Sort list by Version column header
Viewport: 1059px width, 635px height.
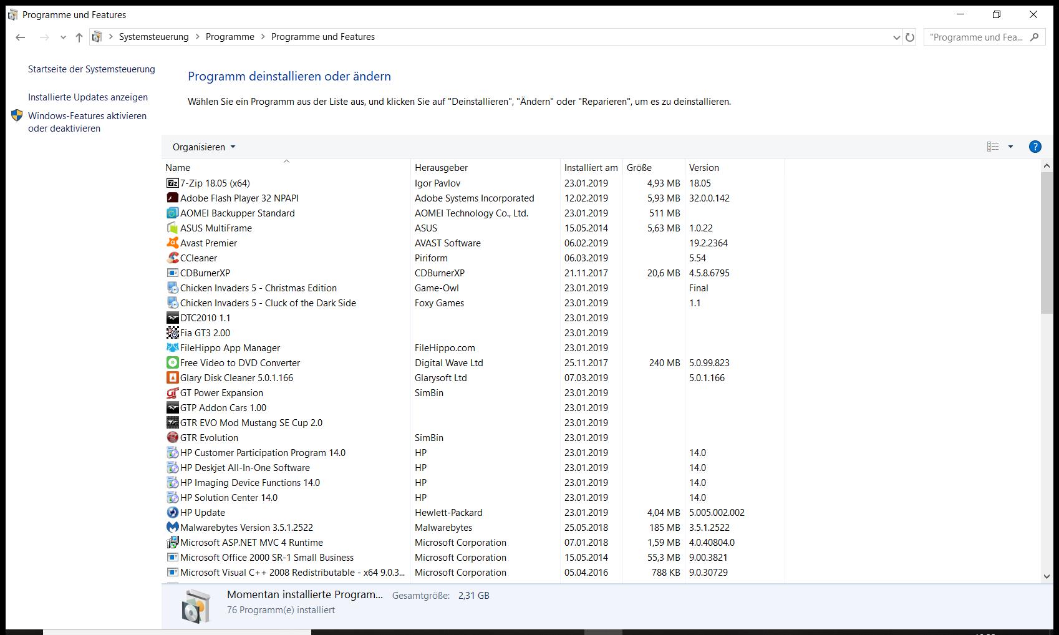point(735,167)
